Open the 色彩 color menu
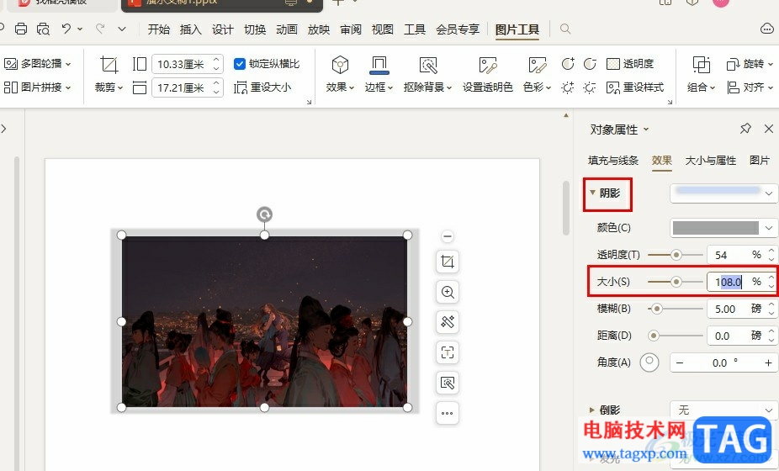Screen dimensions: 779x471 coord(537,75)
